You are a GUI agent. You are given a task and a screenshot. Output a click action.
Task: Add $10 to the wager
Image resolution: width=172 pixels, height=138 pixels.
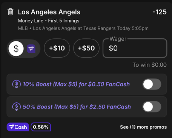coord(57,48)
